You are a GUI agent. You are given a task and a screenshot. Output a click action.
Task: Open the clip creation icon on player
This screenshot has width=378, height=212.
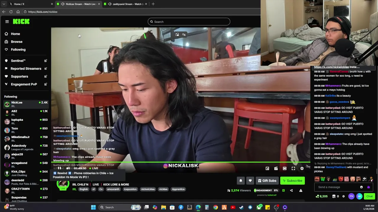(276, 168)
